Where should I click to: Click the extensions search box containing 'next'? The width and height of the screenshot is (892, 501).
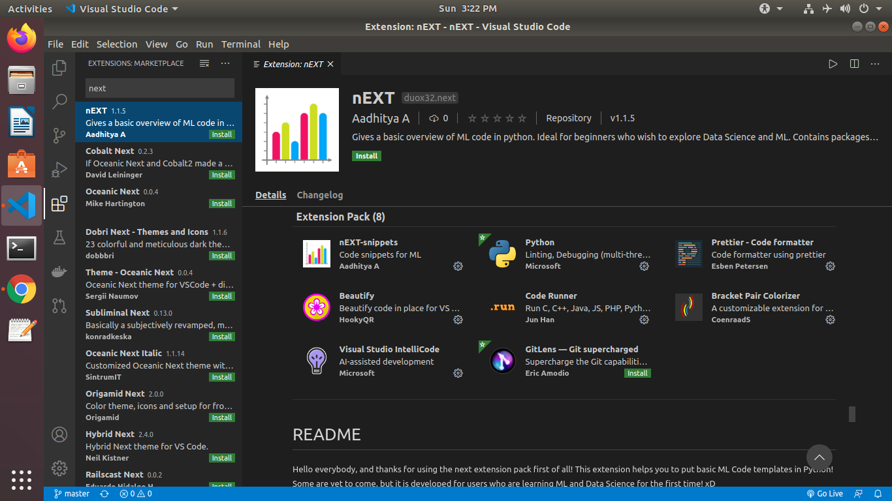(159, 88)
